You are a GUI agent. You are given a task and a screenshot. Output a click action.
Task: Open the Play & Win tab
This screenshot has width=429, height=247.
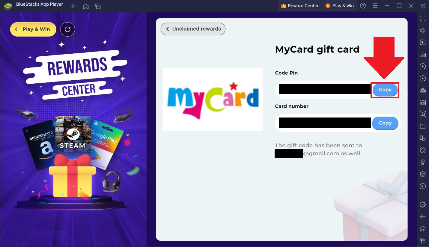click(340, 6)
